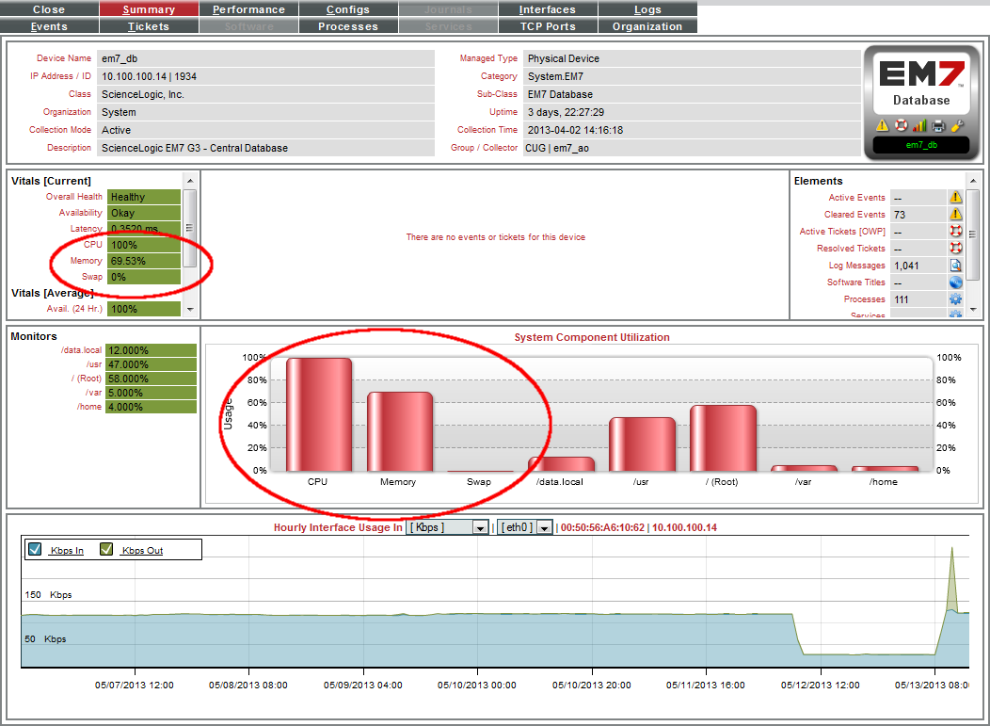Click the CPU bar in utilization chart

tap(319, 414)
